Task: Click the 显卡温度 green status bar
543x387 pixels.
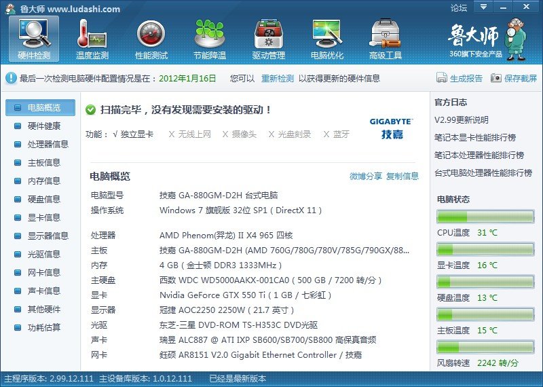Action: point(485,249)
